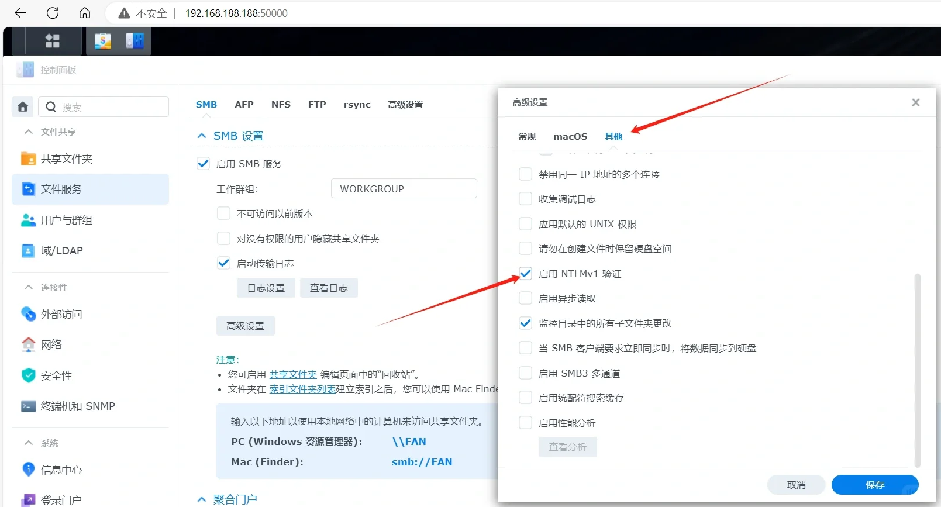Collapse the SMB 设置 section
The height and width of the screenshot is (507, 941).
(x=202, y=136)
